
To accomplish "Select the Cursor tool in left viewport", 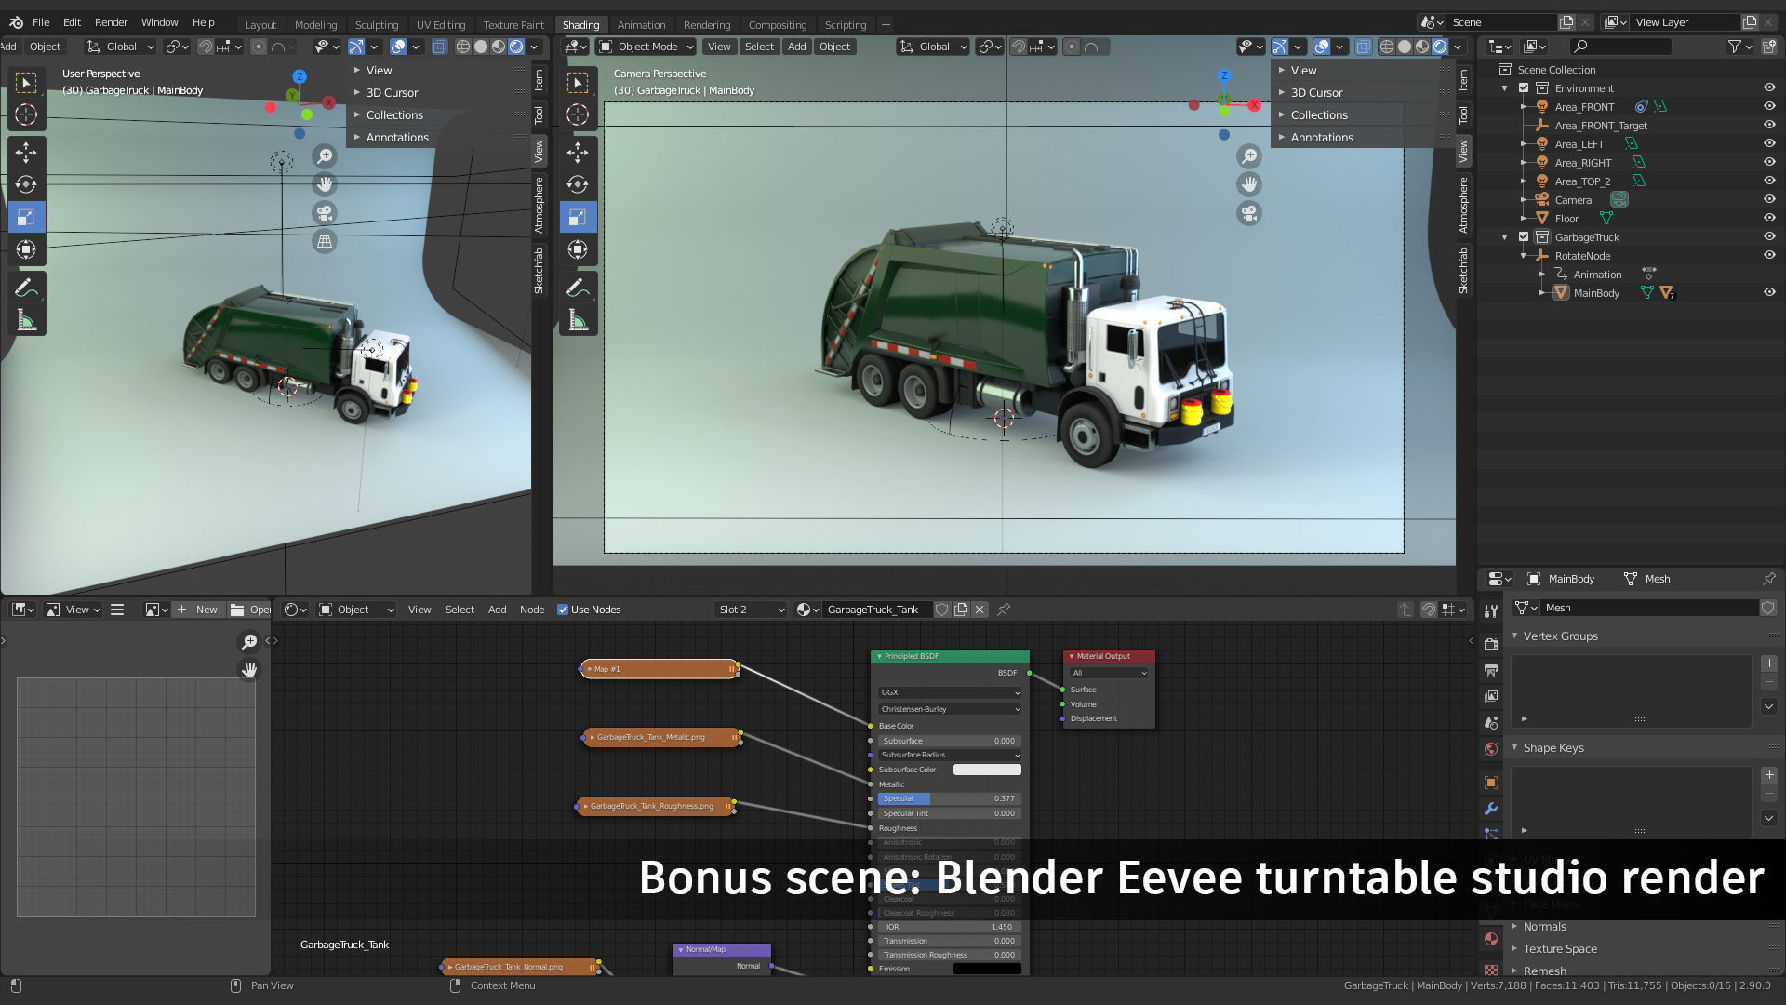I will (26, 114).
